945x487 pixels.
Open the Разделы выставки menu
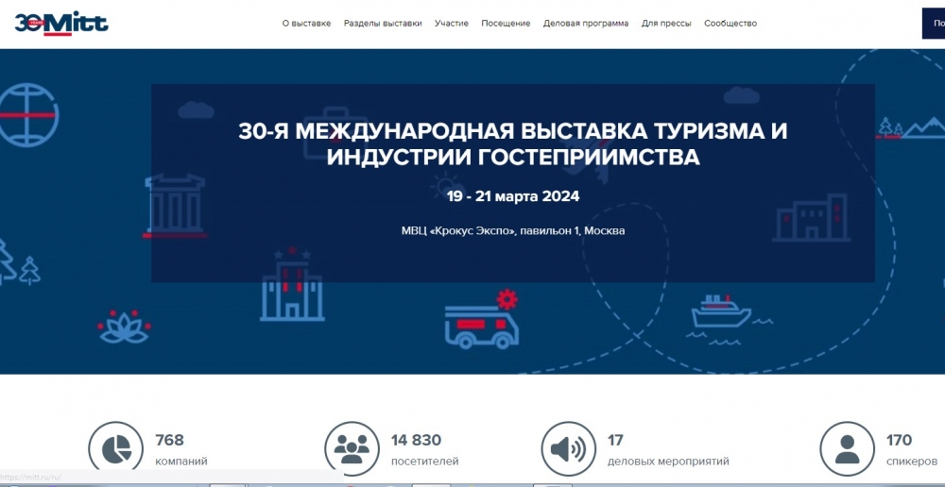pos(383,24)
